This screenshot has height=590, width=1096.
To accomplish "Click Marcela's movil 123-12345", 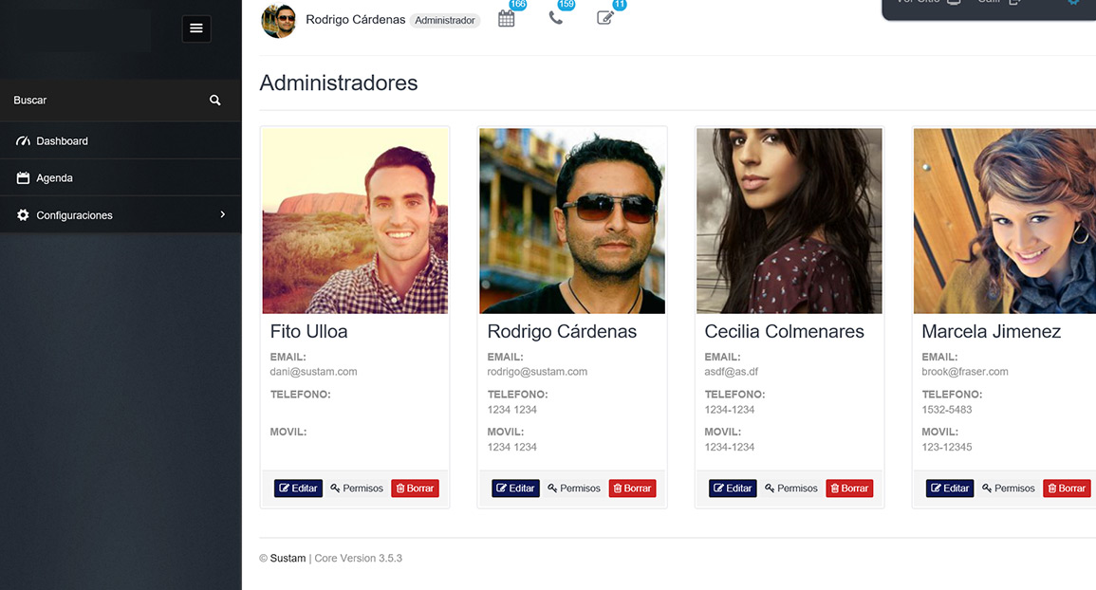I will (947, 447).
